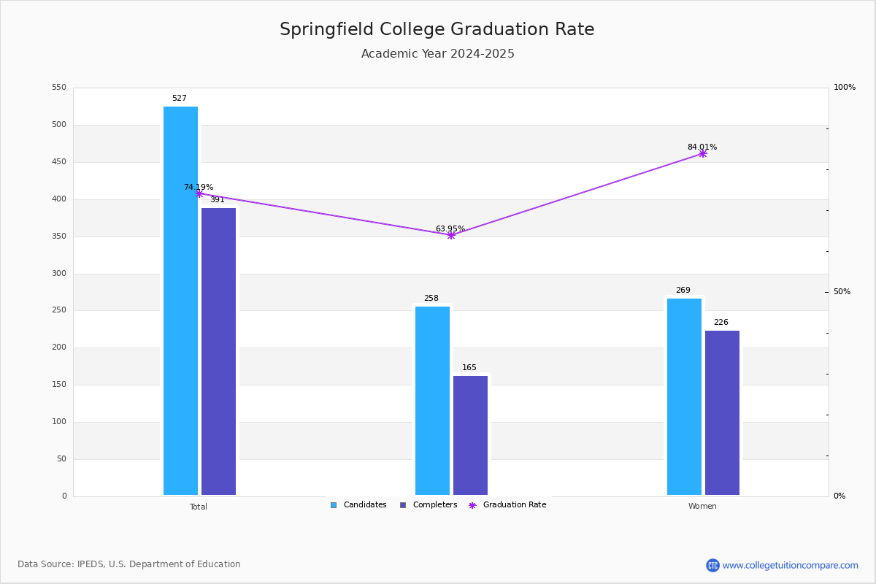
Task: Click the blue Candidates legend square
Action: tap(334, 505)
